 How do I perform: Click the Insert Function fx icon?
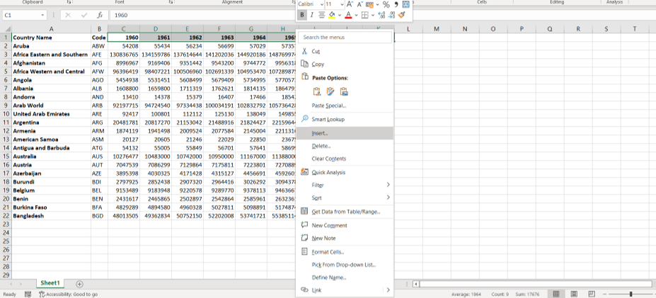tap(100, 15)
